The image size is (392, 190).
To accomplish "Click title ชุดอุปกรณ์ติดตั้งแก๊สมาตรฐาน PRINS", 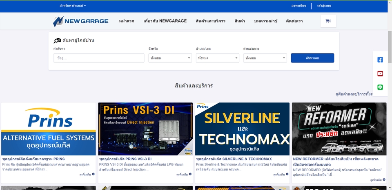I will (x=33, y=159).
